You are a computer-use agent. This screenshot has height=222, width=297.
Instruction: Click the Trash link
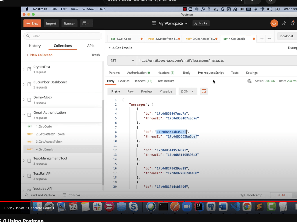click(96, 55)
